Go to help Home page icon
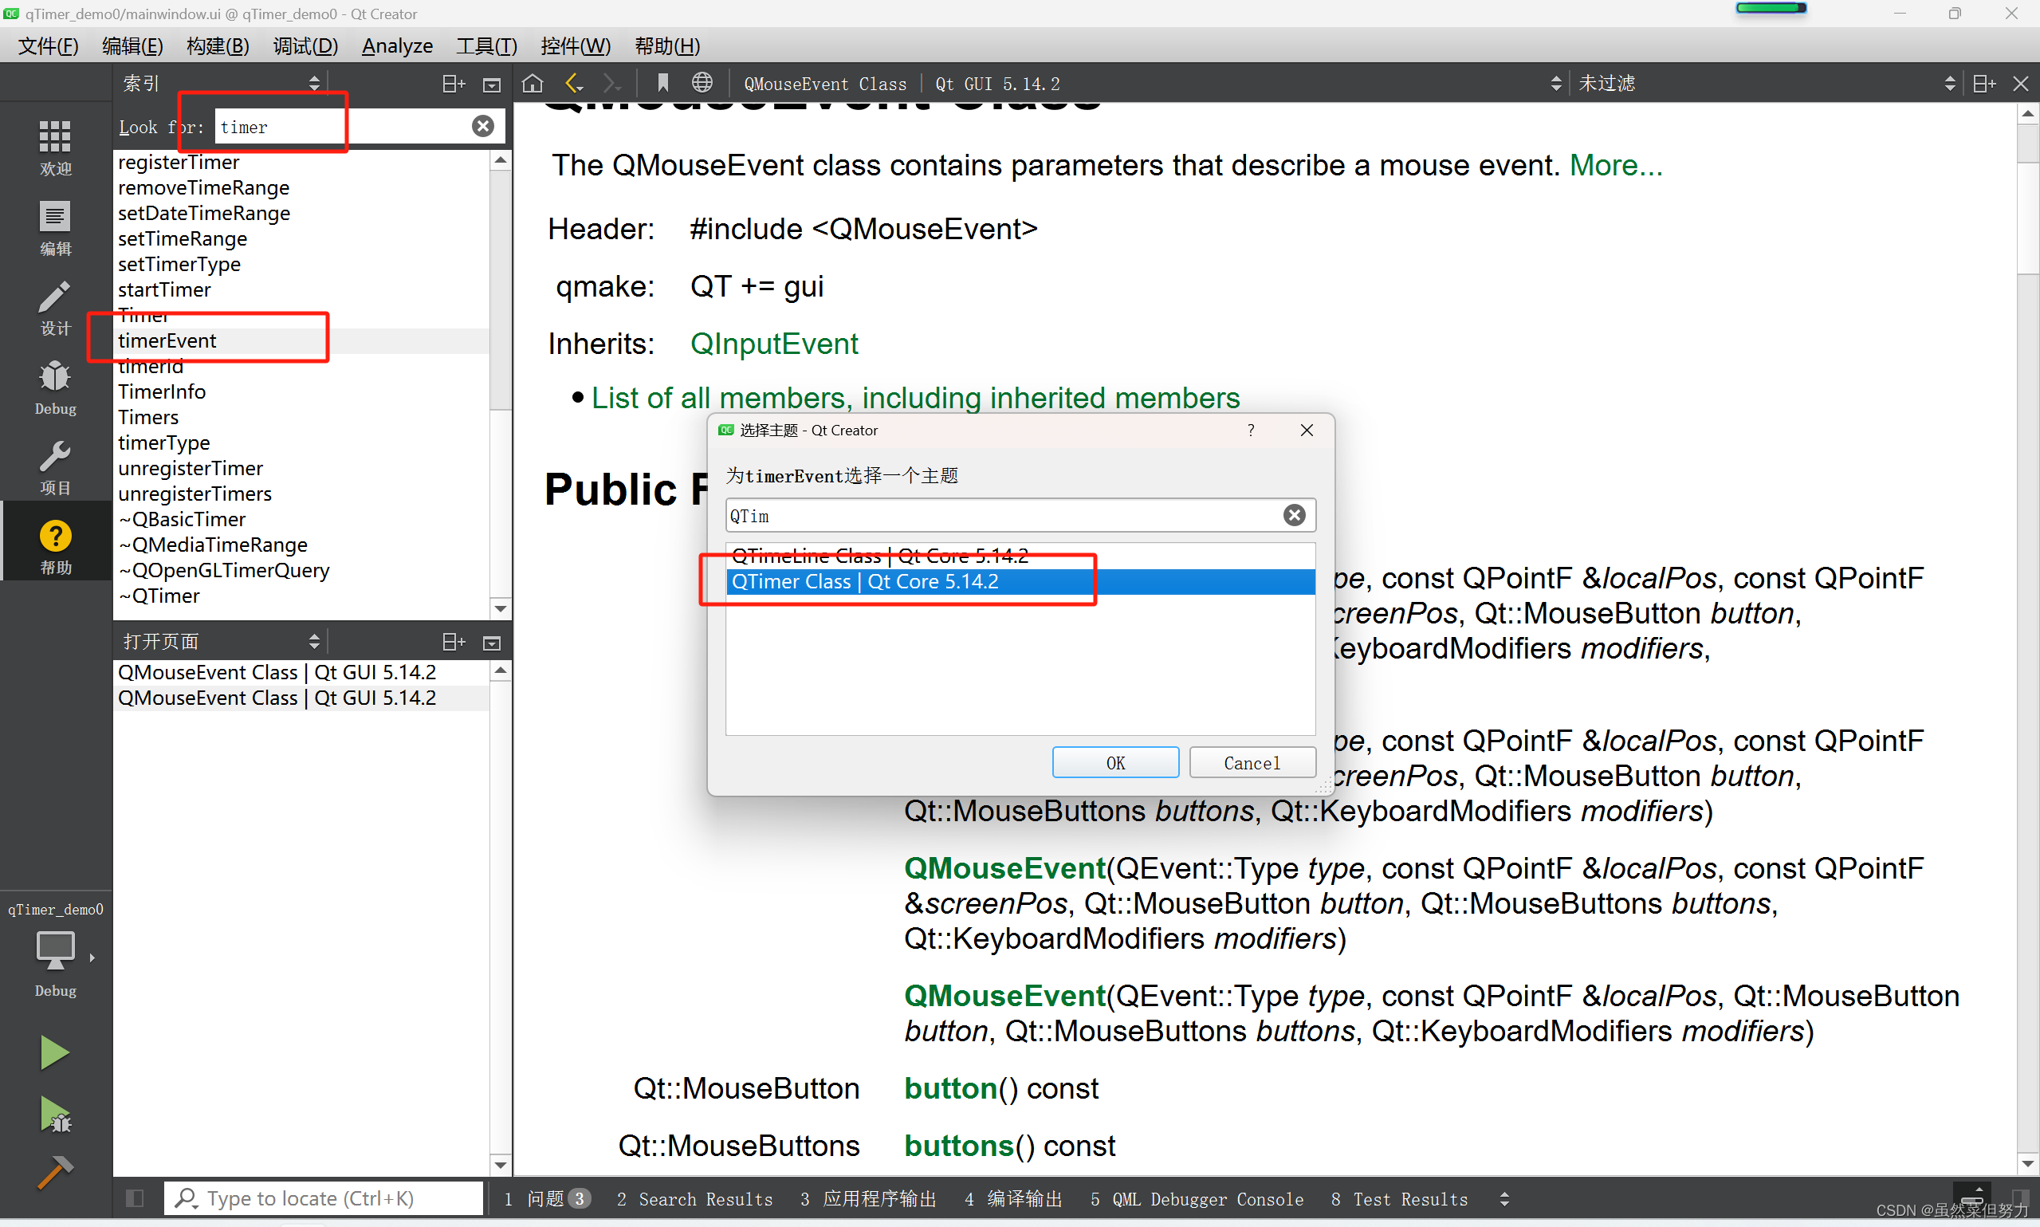This screenshot has width=2040, height=1227. coord(533,84)
